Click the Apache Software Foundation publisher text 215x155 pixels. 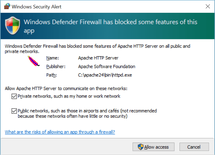pos(106,66)
